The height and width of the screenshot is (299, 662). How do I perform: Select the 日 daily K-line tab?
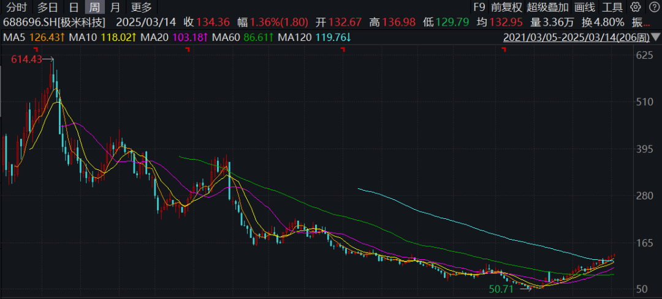point(74,7)
